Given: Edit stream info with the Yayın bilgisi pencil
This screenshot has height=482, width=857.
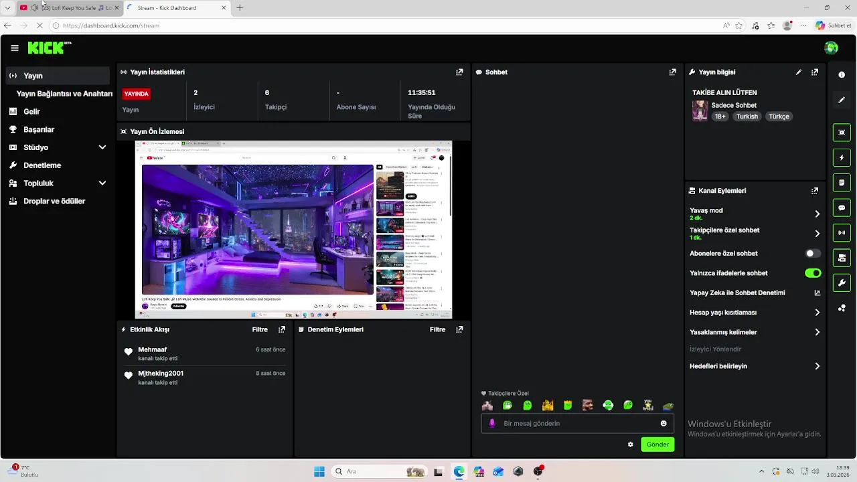Looking at the screenshot, I should coord(799,72).
